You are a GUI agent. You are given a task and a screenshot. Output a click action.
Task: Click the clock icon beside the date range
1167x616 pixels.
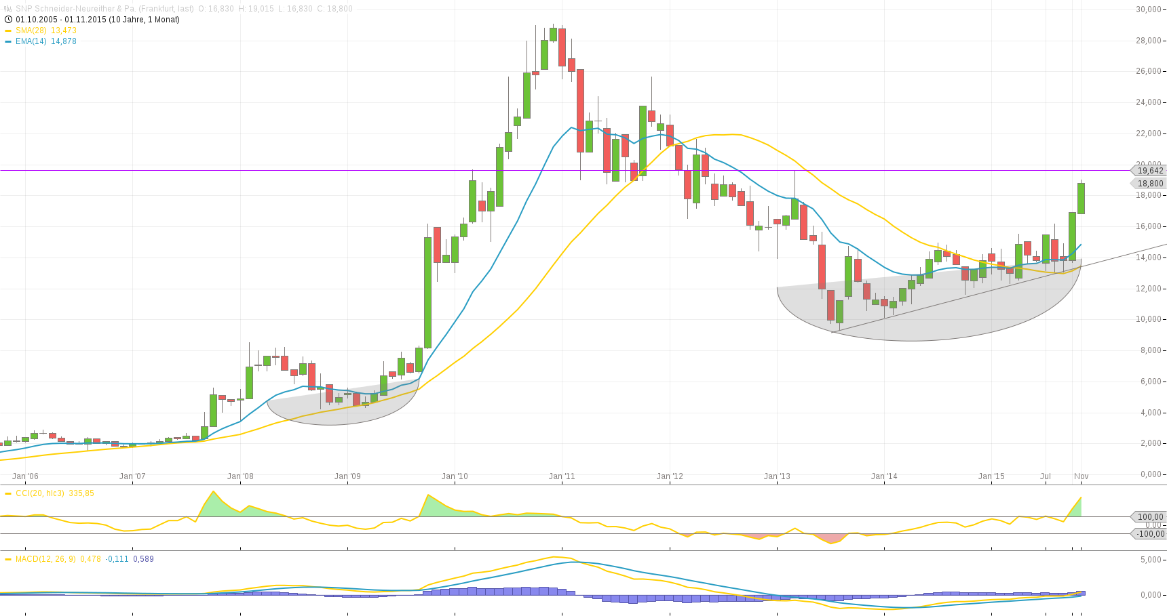(x=9, y=20)
